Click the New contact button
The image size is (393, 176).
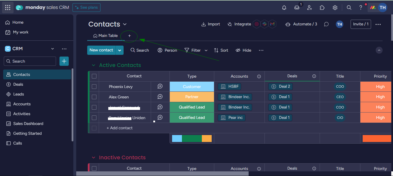pyautogui.click(x=101, y=50)
